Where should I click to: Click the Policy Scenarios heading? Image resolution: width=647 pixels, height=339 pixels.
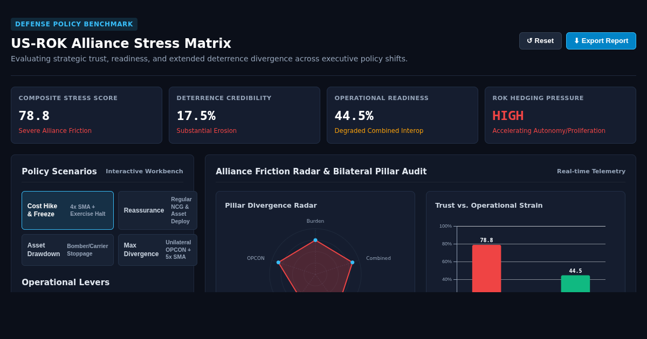pyautogui.click(x=59, y=172)
